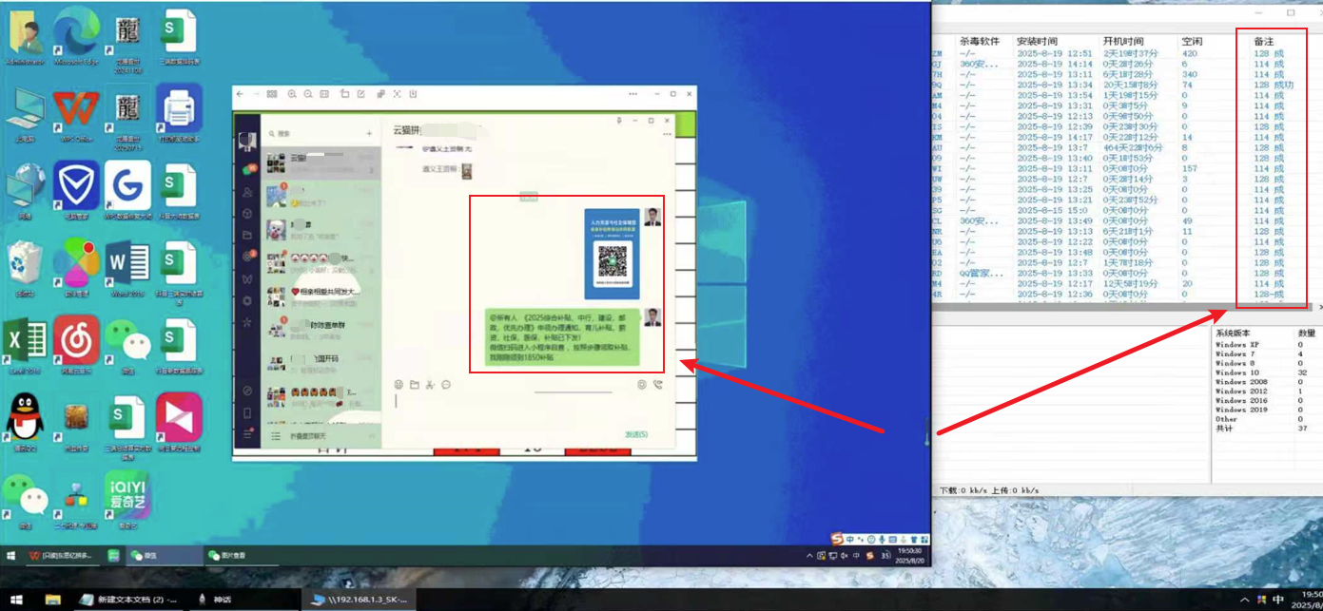
Task: Open the blue shield security manager icon
Action: pos(76,188)
